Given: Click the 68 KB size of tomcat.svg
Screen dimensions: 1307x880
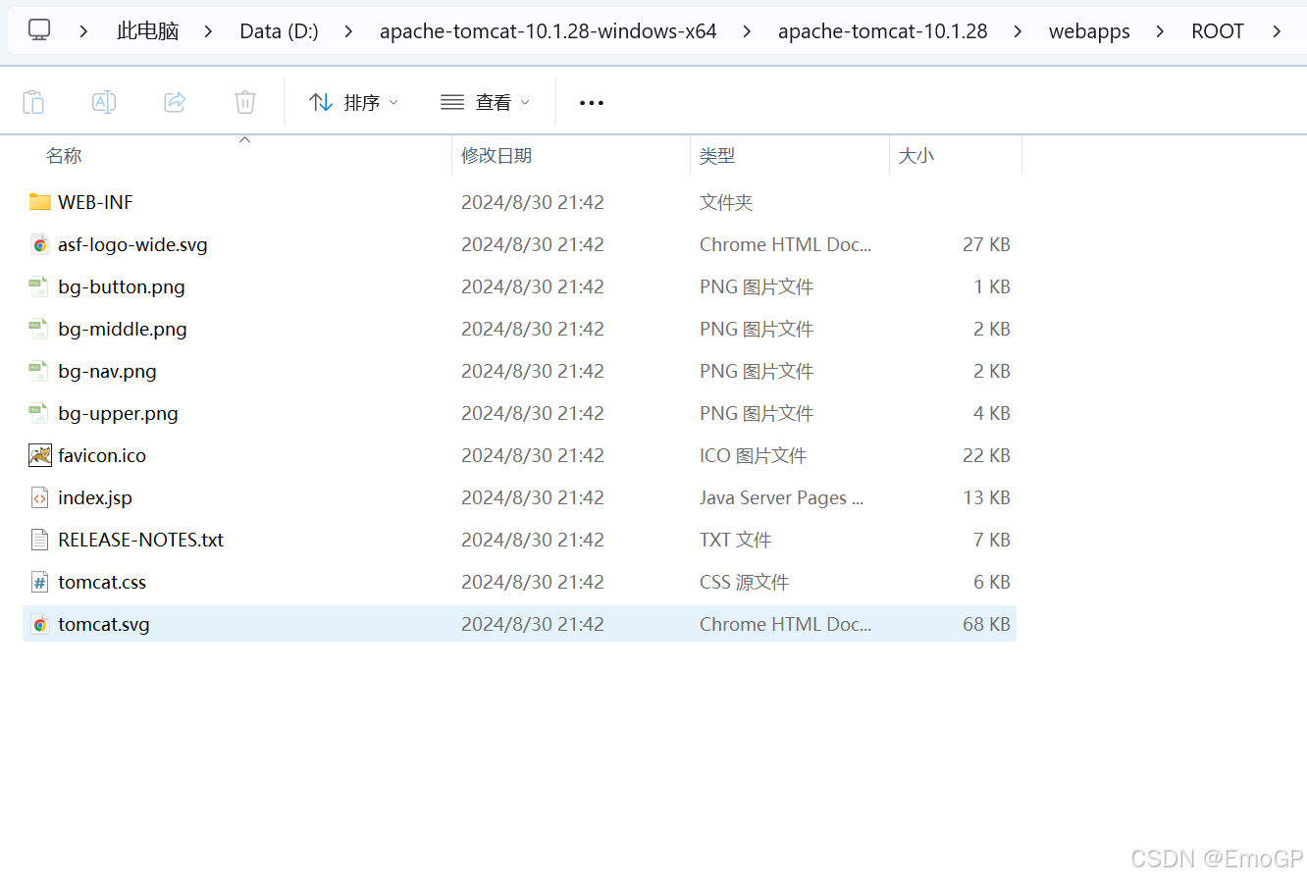Looking at the screenshot, I should click(x=986, y=624).
